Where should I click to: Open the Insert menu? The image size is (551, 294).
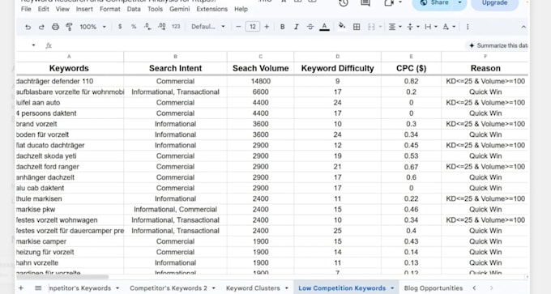84,9
